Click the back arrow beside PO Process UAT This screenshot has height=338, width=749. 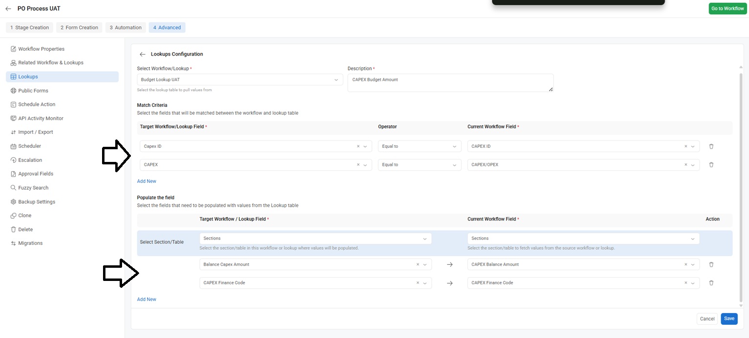pos(8,9)
